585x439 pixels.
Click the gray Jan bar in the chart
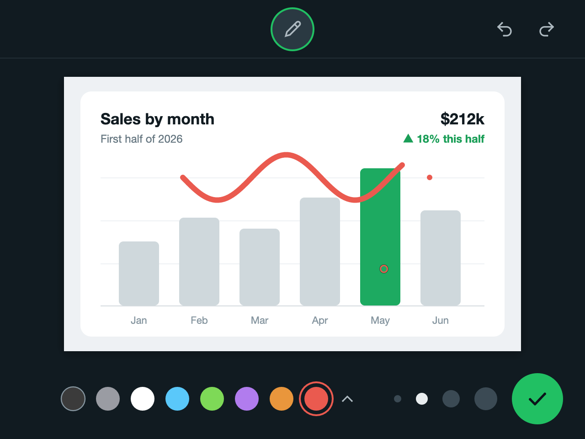click(x=139, y=273)
